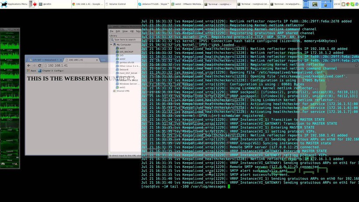
Task: Open Edit menu in VMware Workstation
Action: tap(118, 31)
